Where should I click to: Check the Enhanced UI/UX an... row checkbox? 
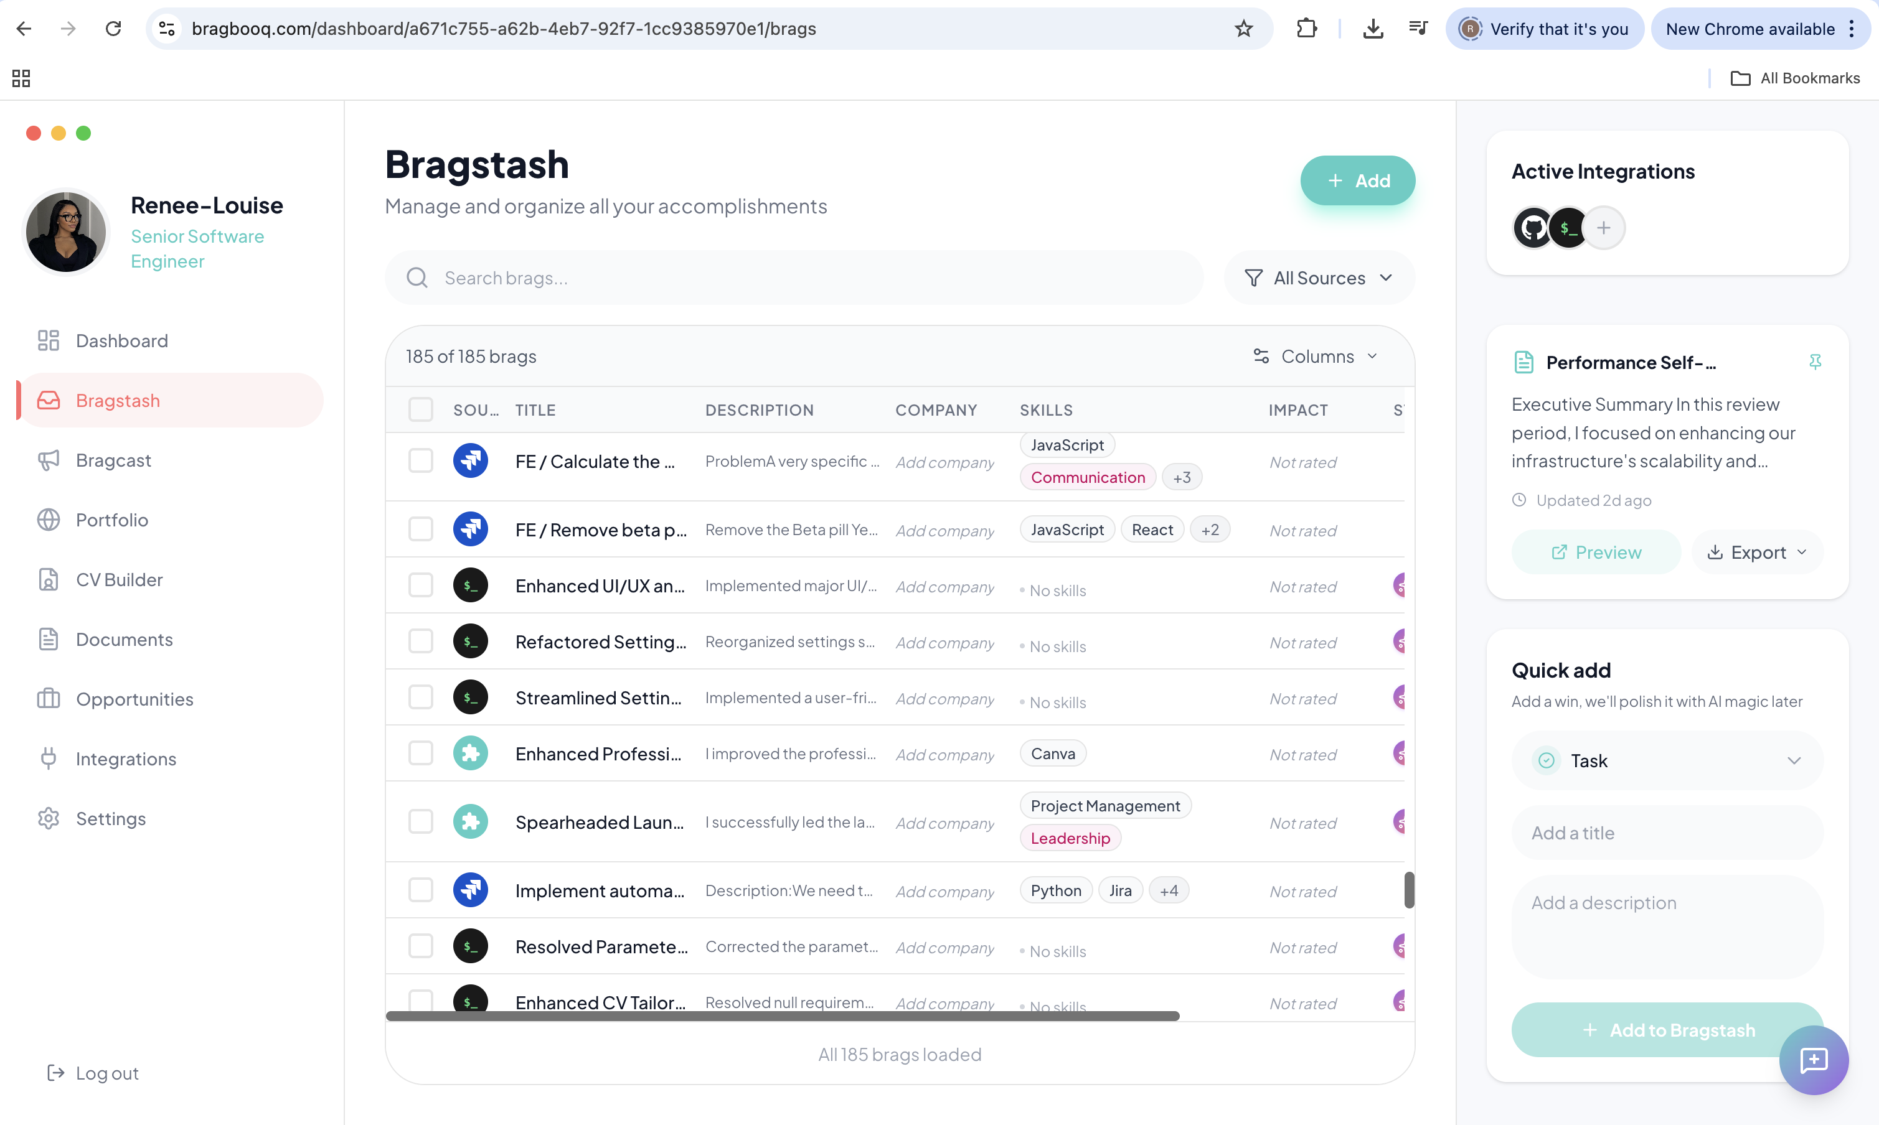420,586
